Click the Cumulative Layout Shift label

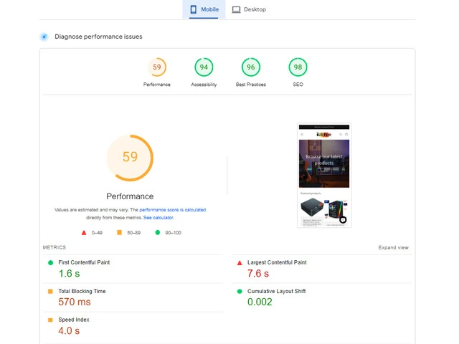276,291
